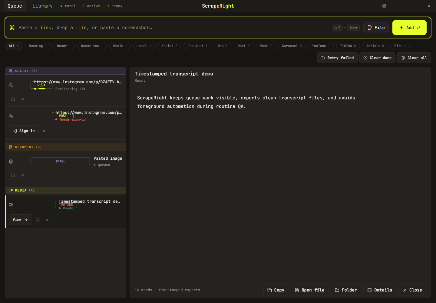Viewport: 436px width, 303px height.
Task: Click Clear done button
Action: coord(378,58)
